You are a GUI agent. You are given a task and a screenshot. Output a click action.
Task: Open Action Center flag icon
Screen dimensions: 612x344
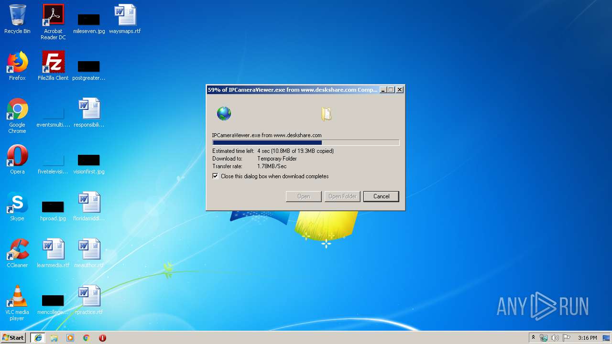click(x=567, y=338)
